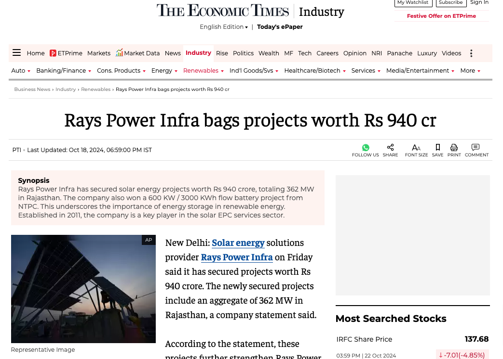The height and width of the screenshot is (359, 503).
Task: Expand the Banking/Finance submenu
Action: click(64, 71)
